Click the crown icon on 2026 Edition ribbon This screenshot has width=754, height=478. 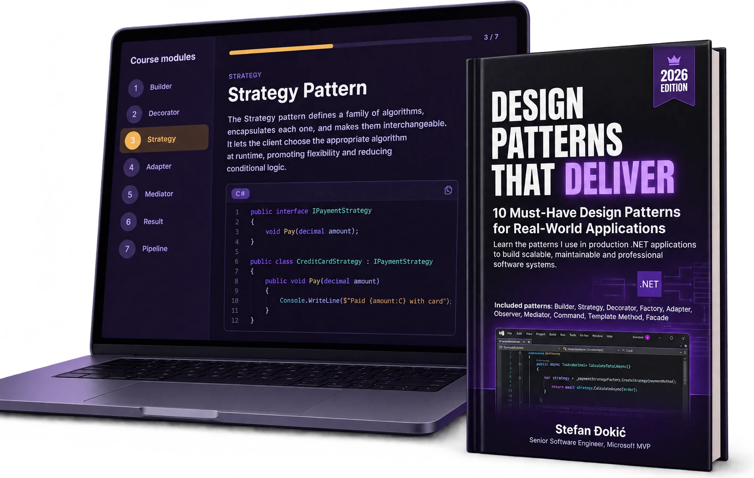pos(674,60)
